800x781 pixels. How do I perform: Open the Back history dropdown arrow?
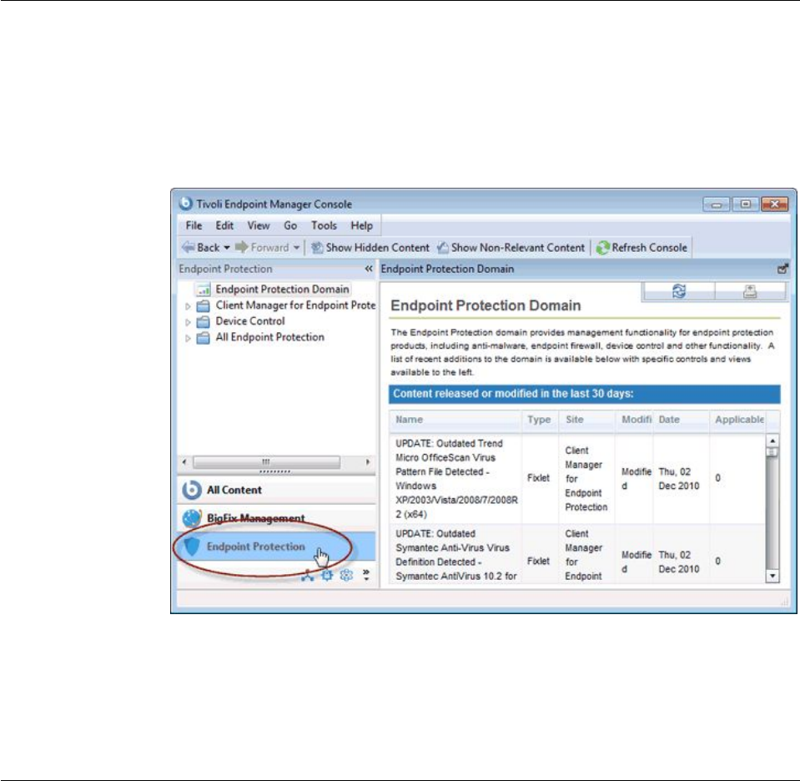pyautogui.click(x=227, y=248)
